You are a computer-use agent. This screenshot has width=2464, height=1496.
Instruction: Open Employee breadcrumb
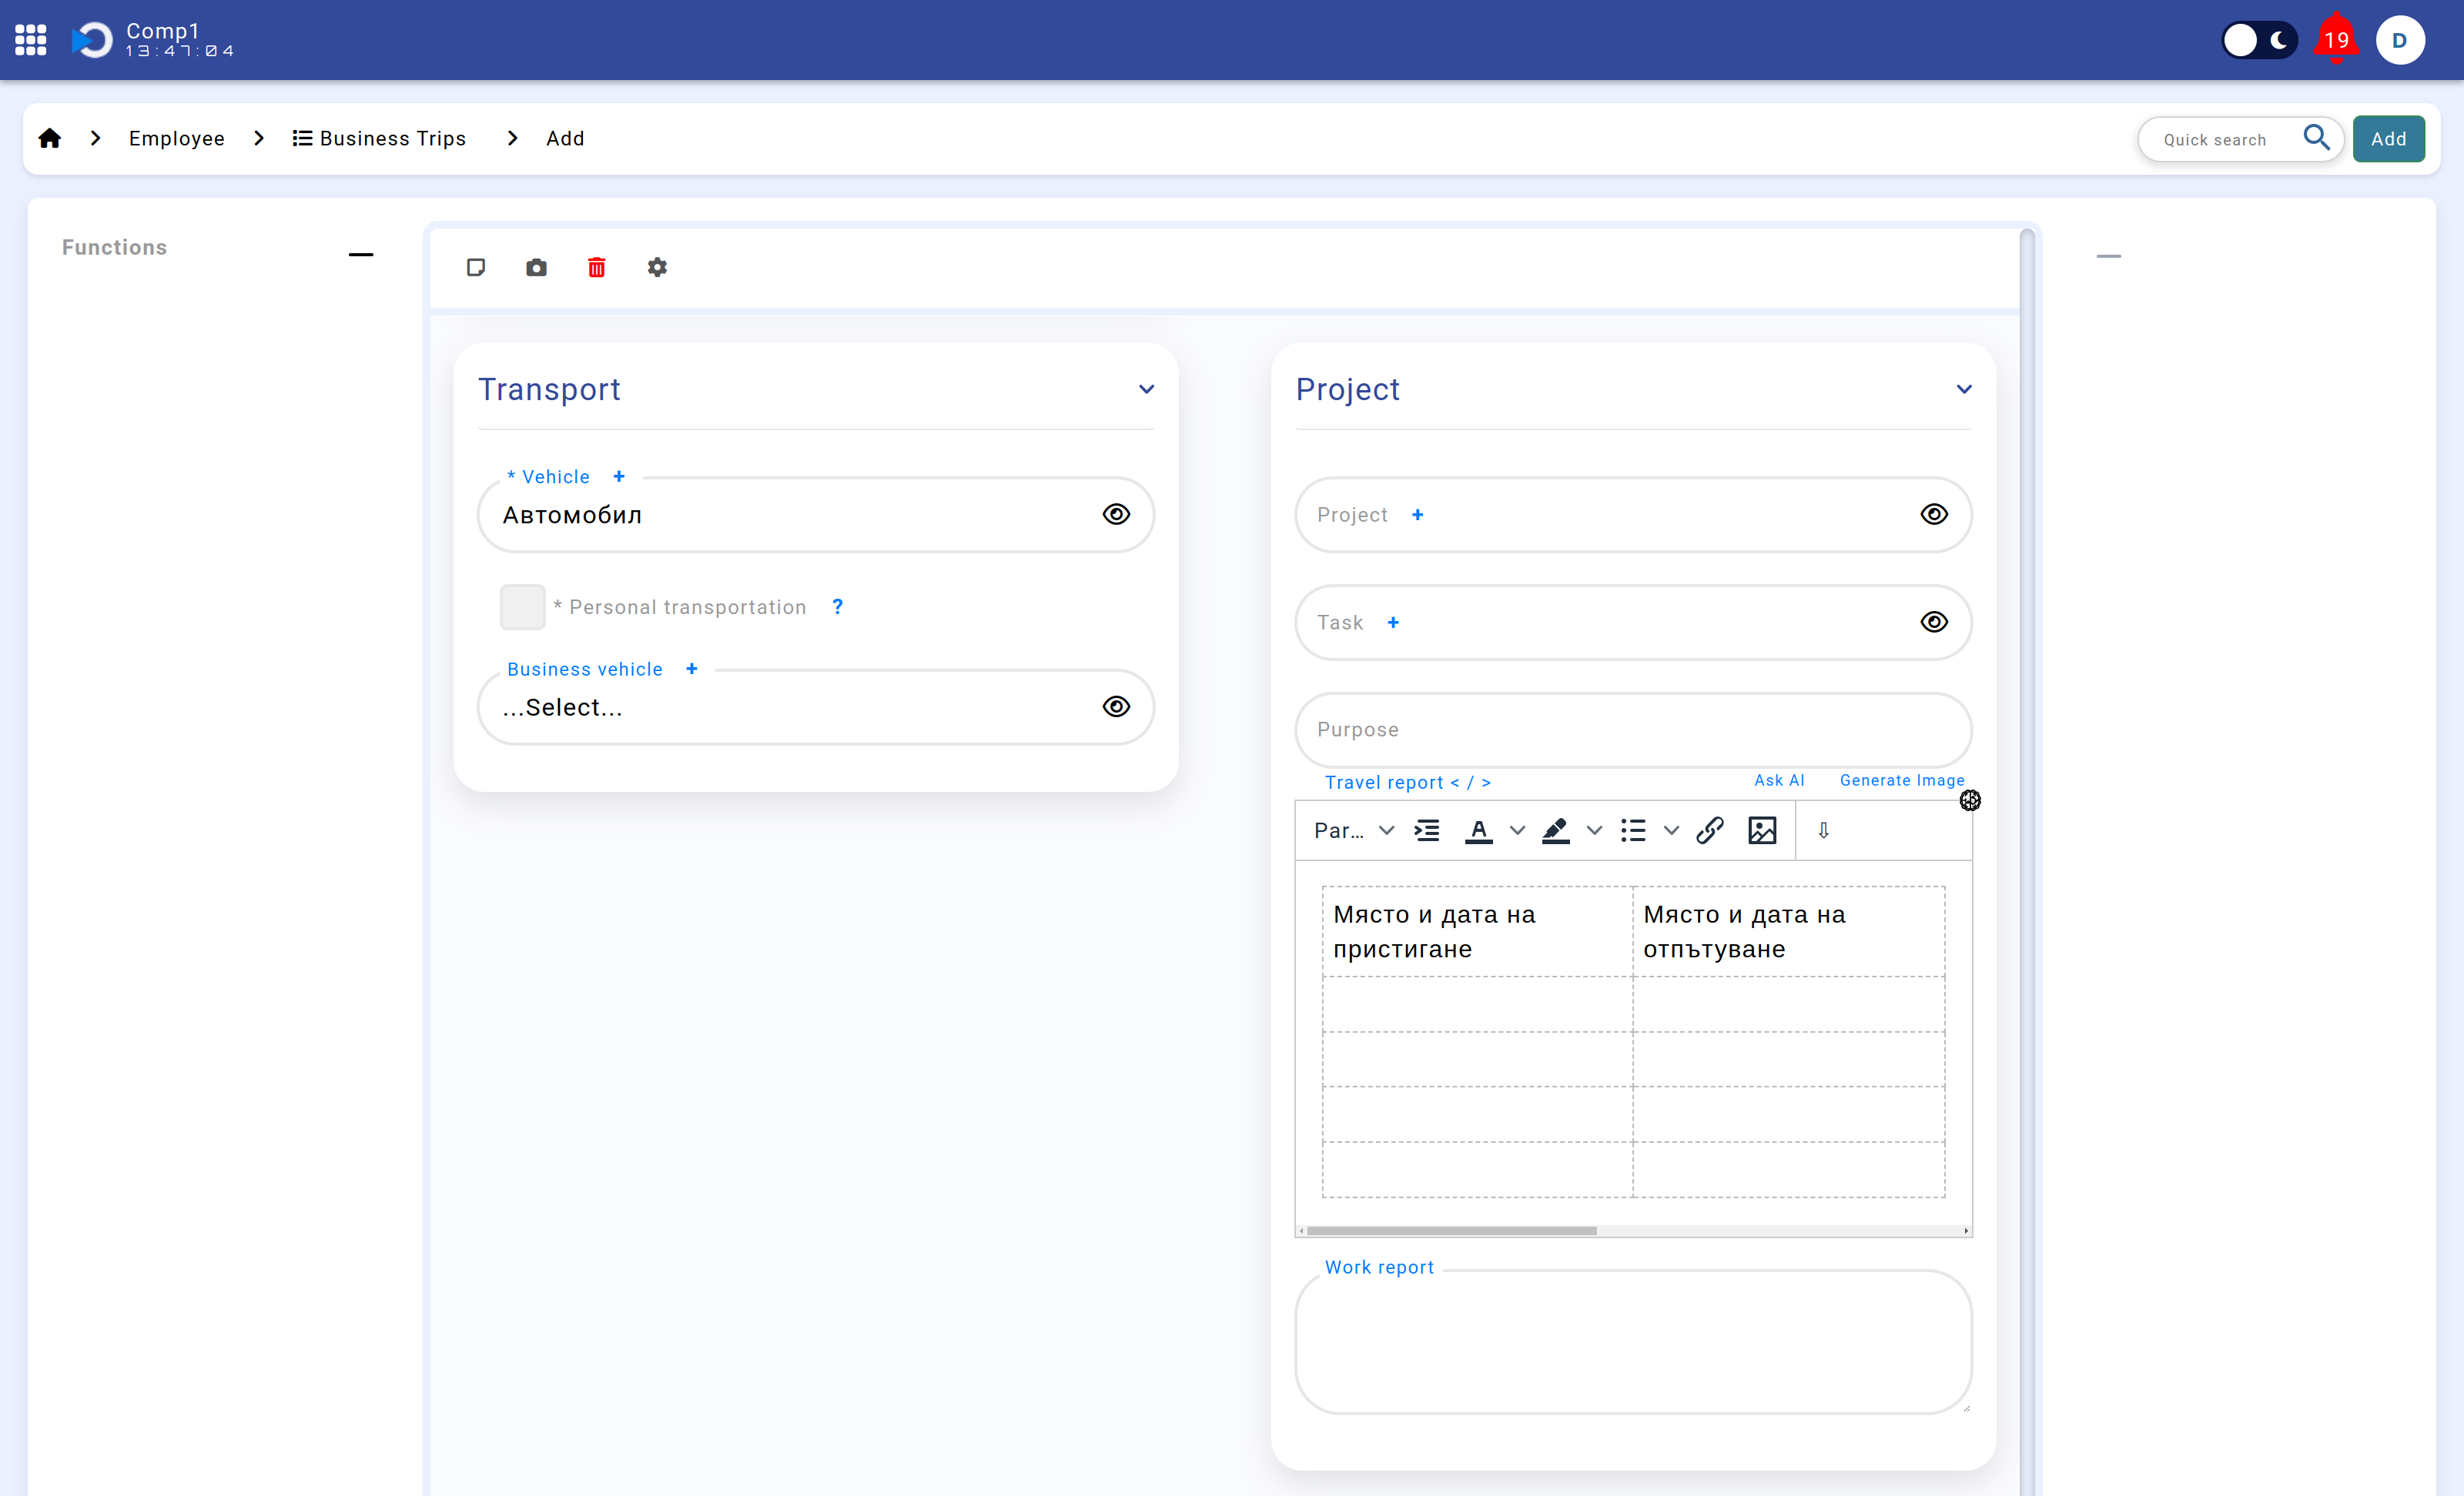(176, 138)
